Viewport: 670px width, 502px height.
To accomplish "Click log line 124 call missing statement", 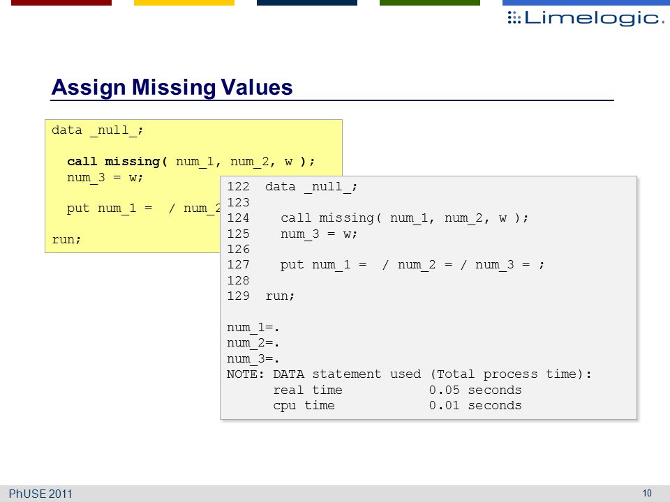I will [x=378, y=218].
